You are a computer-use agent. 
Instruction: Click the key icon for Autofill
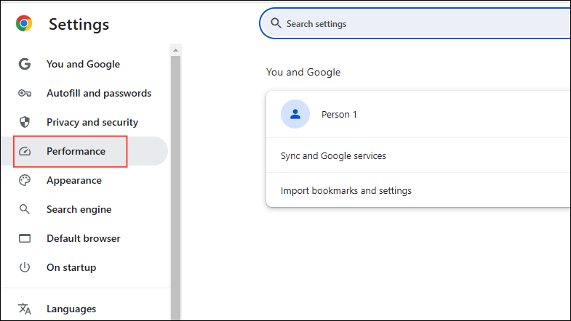[25, 94]
